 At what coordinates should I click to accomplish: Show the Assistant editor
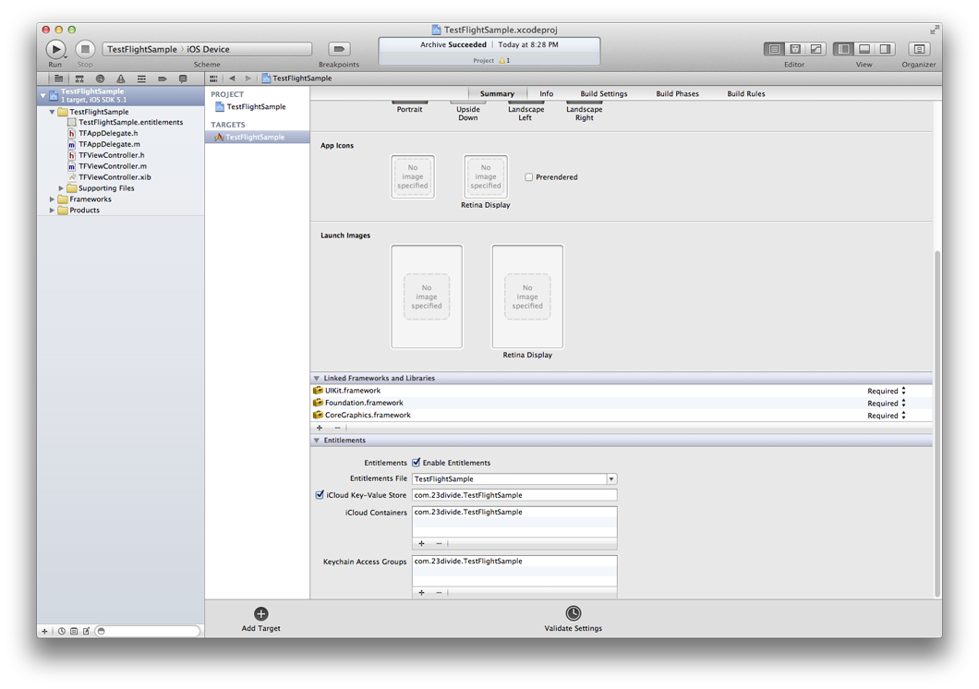[x=795, y=49]
